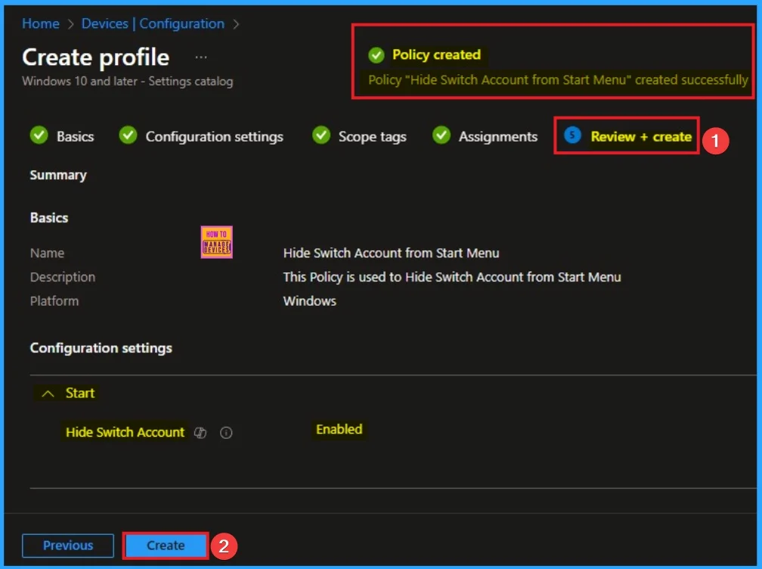Click the Previous button
Screen dimensions: 762x569
[x=68, y=546]
